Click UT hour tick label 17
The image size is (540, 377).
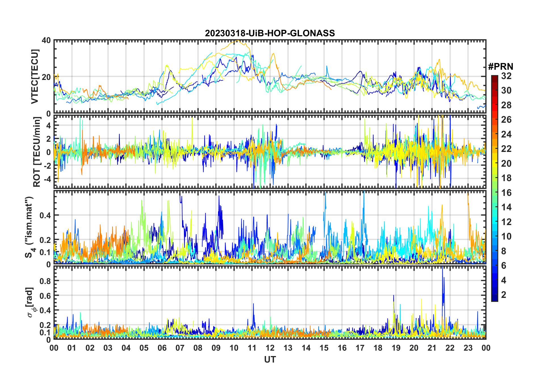tap(360, 348)
